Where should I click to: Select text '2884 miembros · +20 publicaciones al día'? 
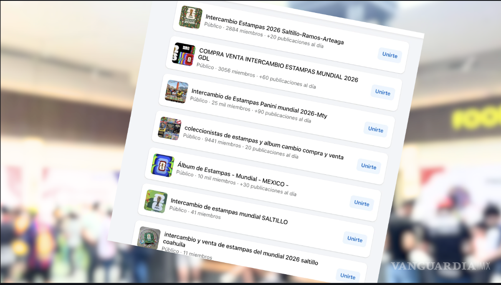pos(274,37)
